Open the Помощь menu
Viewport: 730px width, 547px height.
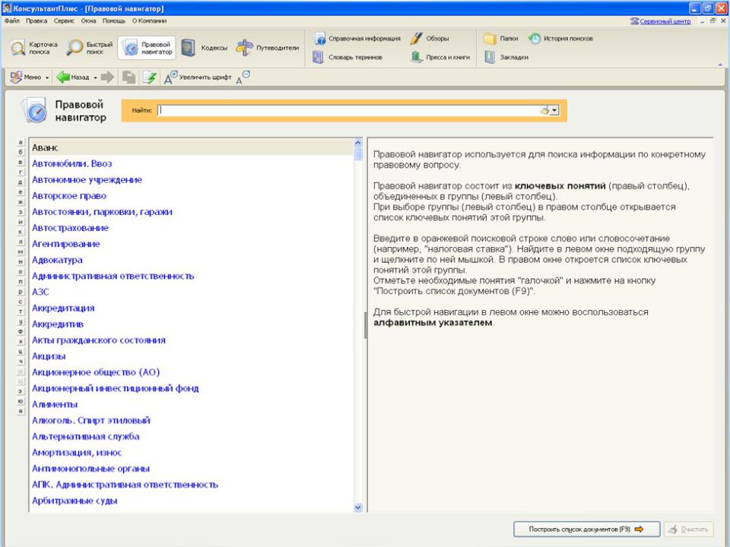(114, 21)
